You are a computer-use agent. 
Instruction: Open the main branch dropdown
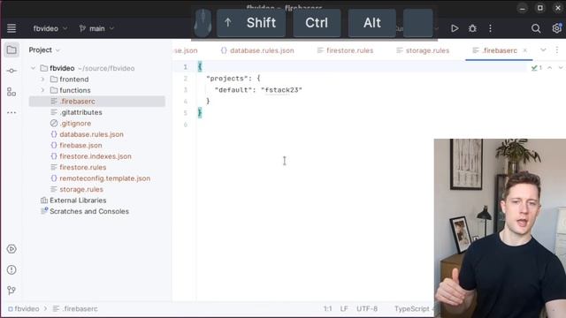(96, 28)
